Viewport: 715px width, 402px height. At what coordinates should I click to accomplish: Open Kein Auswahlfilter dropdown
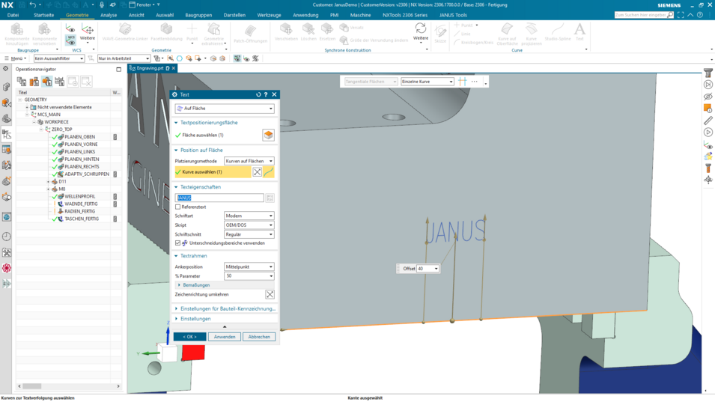coord(59,58)
